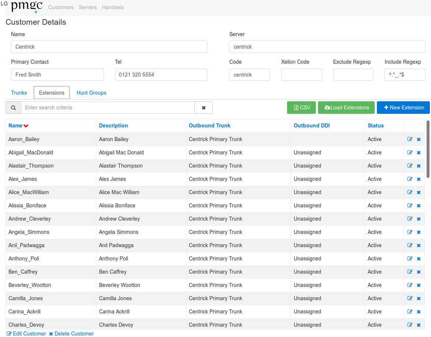This screenshot has width=431, height=337.
Task: Sort by Outbound Trunk column
Action: click(209, 126)
